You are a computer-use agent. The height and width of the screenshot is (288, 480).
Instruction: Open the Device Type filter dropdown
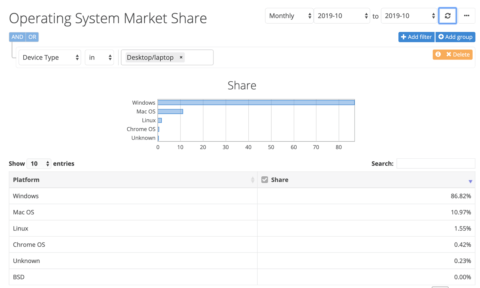pyautogui.click(x=50, y=57)
